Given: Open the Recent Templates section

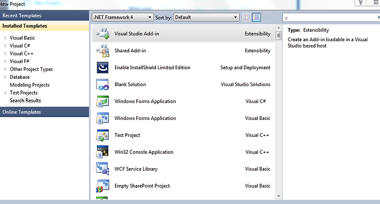Looking at the screenshot, I should pyautogui.click(x=44, y=15).
